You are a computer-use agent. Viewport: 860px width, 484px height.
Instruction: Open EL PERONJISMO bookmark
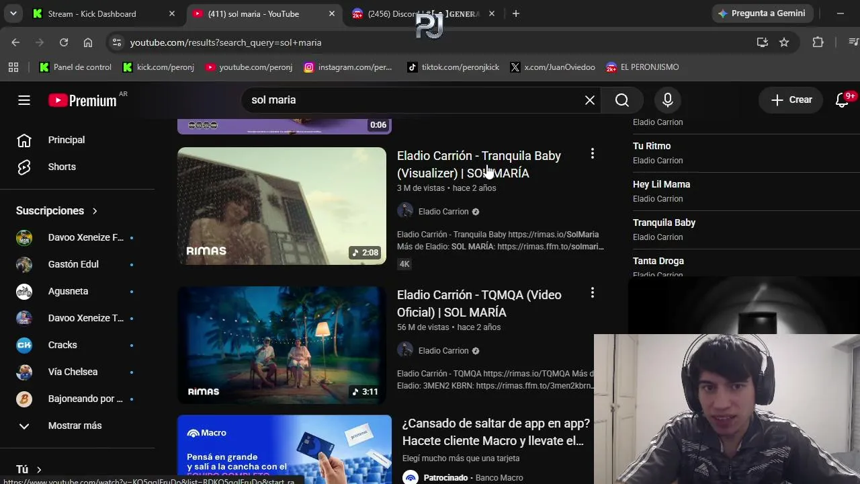point(642,67)
